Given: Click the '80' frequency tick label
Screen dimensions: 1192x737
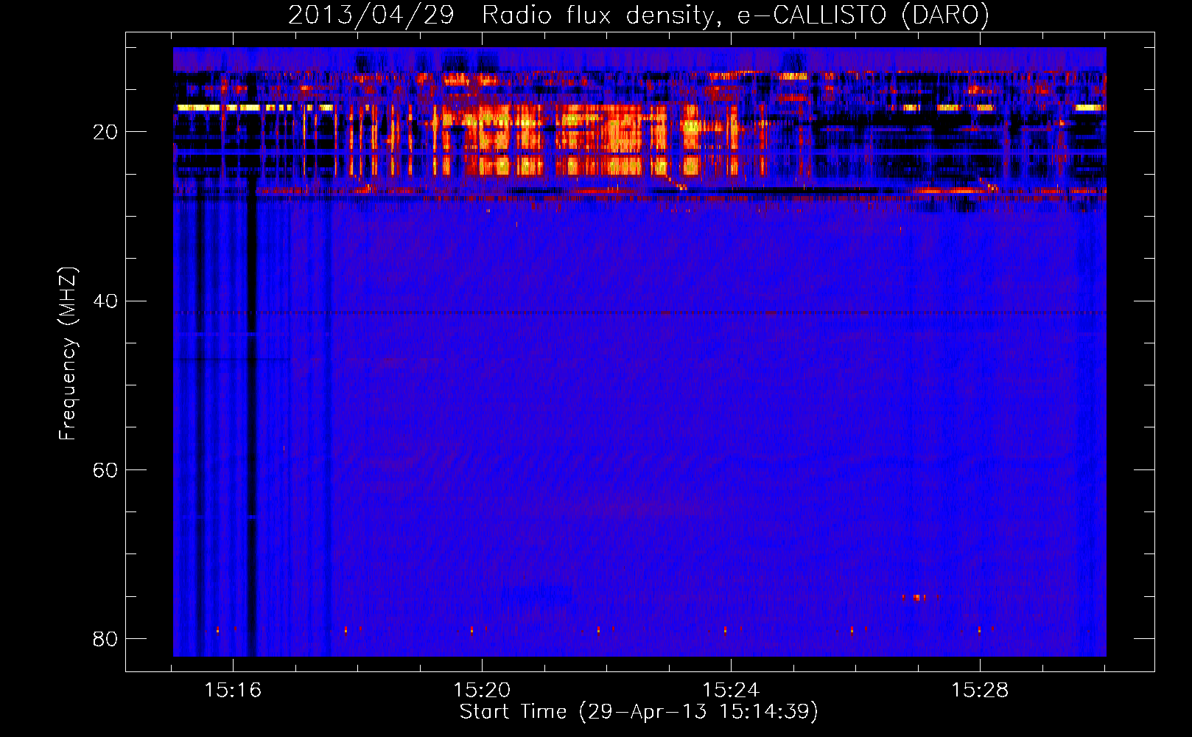Looking at the screenshot, I should (x=105, y=639).
